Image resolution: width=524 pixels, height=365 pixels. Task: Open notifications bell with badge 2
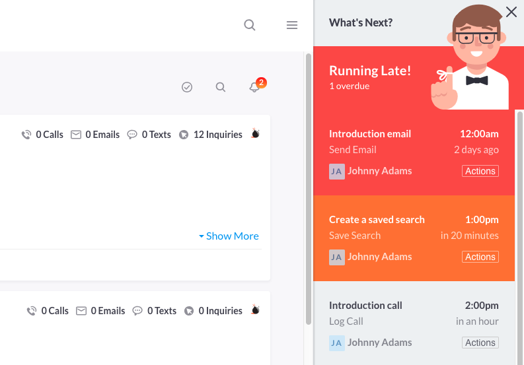(254, 87)
